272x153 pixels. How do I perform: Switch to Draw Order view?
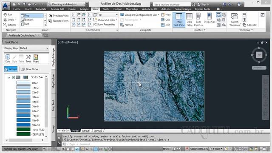(x=29, y=69)
